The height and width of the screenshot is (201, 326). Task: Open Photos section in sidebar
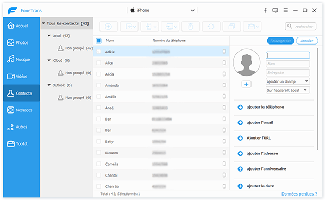coord(21,42)
